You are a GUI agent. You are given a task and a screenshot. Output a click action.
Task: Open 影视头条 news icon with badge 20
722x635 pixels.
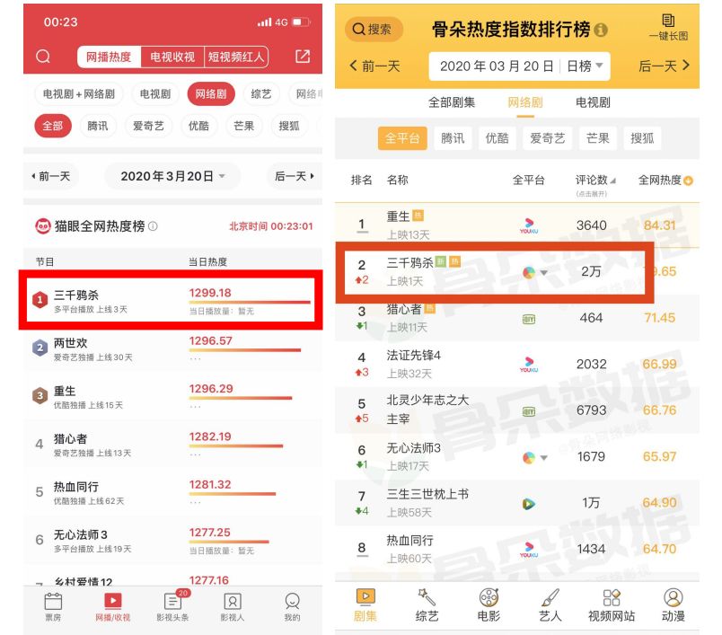(x=173, y=601)
